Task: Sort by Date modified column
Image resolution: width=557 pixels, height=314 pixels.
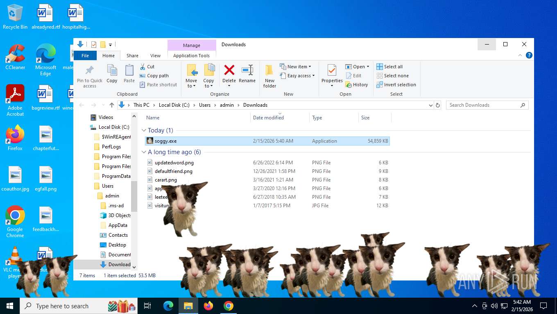Action: [280, 118]
